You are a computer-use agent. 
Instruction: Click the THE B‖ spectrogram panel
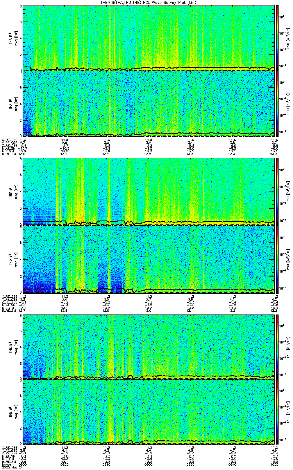149,412
